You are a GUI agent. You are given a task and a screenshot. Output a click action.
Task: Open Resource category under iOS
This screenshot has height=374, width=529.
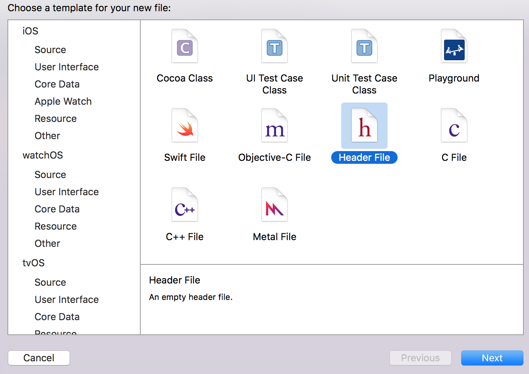pos(55,119)
